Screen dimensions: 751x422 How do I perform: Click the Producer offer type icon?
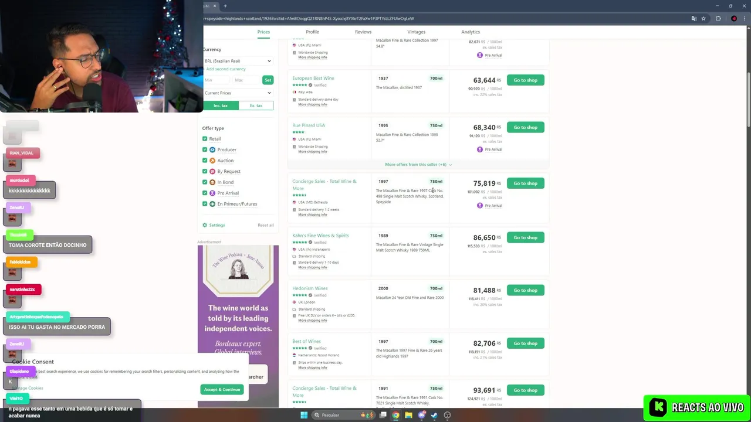(212, 149)
